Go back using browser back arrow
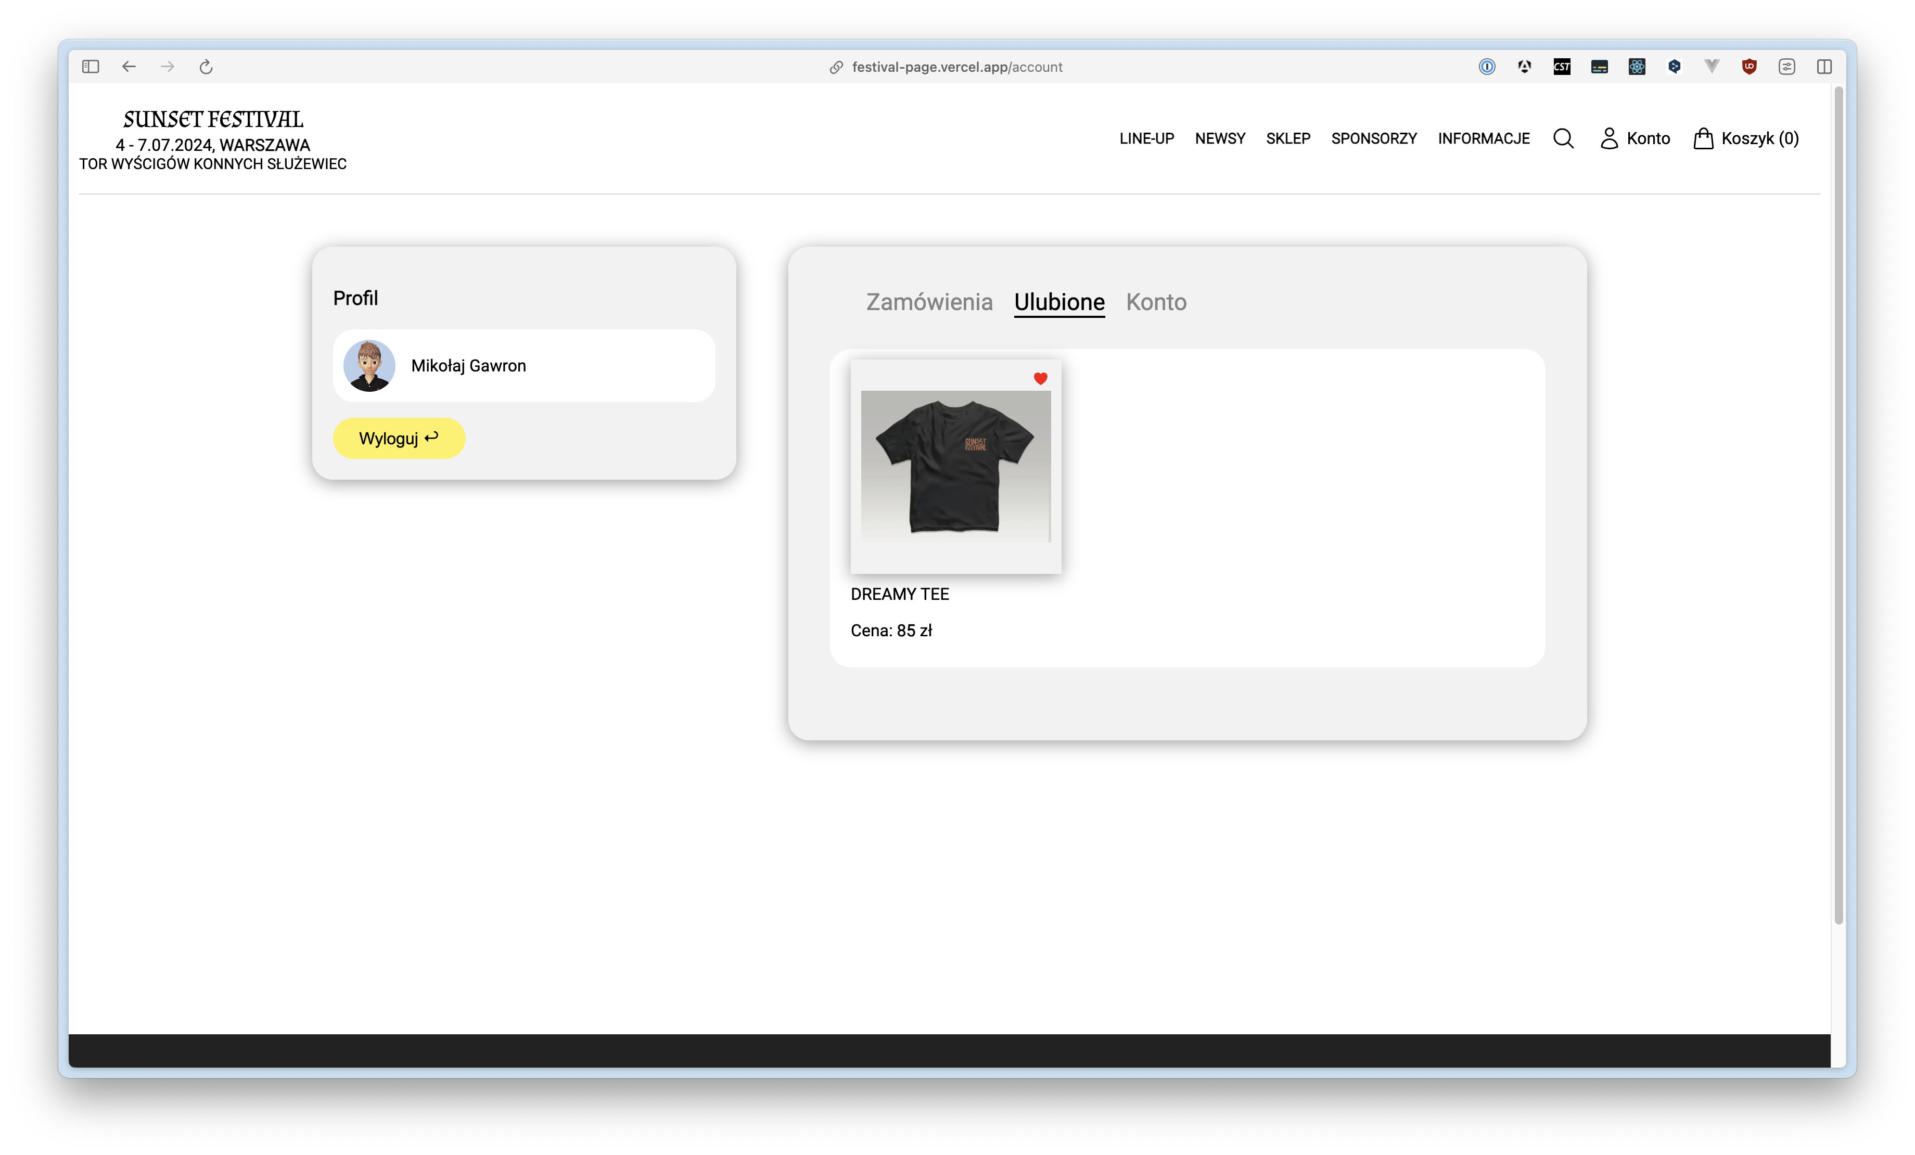1915x1155 pixels. pyautogui.click(x=129, y=67)
